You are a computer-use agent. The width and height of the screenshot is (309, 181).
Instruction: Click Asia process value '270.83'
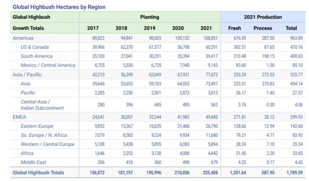(x=268, y=84)
